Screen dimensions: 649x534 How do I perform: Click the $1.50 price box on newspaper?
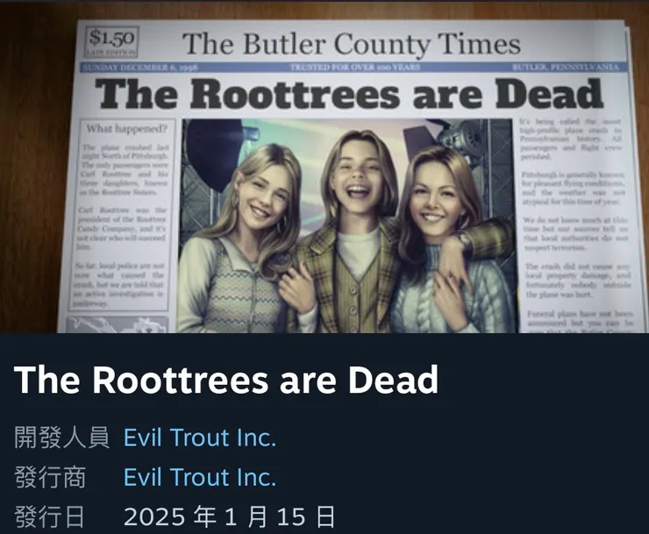pos(111,42)
